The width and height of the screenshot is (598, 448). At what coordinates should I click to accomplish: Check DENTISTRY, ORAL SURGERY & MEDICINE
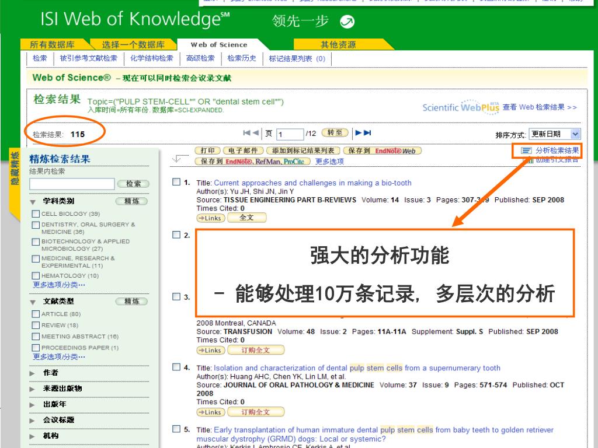(36, 225)
